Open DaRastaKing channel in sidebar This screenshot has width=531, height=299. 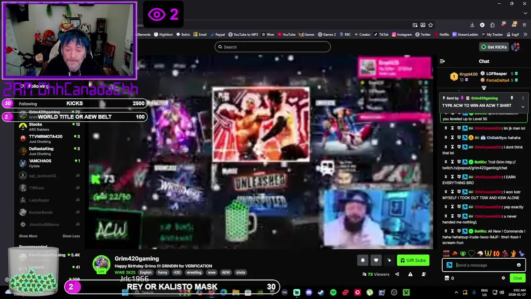pos(50,151)
